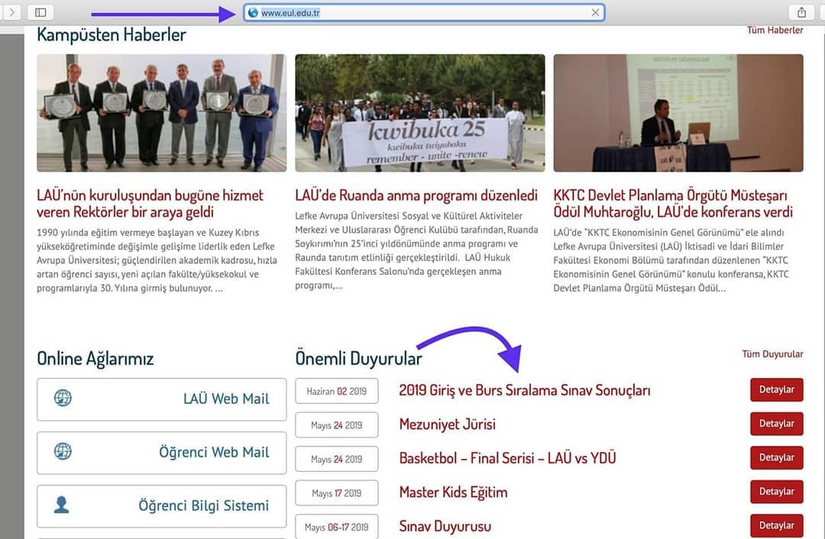This screenshot has width=825, height=539.
Task: Click the person icon beside Öğrenci Bilgi Sistemi
Action: [x=62, y=505]
